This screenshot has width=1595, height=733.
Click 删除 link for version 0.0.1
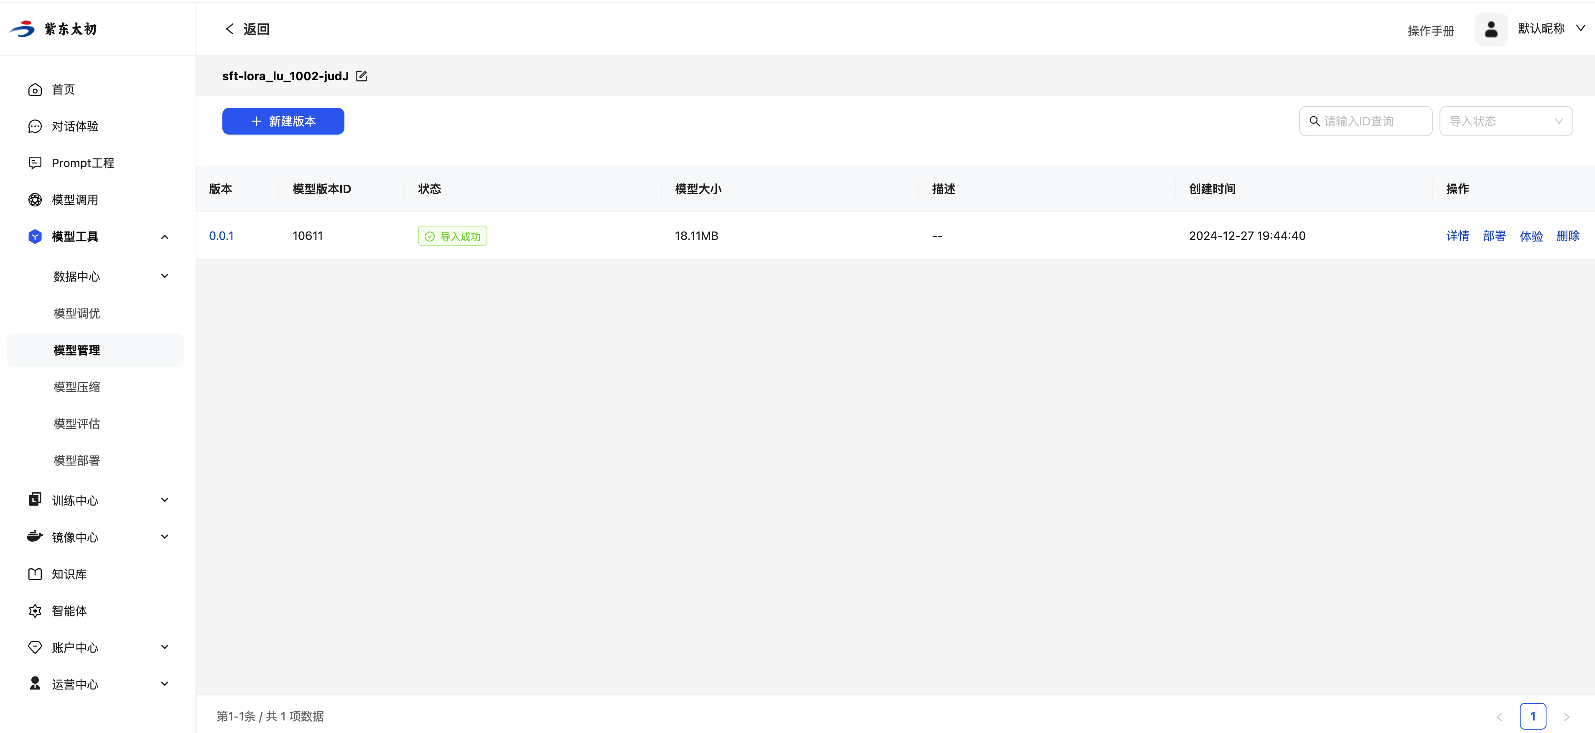(x=1567, y=236)
